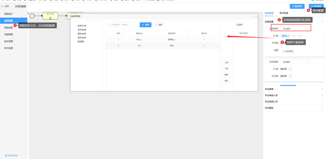326x159 pixels.
Task: Select the radio button for row mh
Action: click(x=110, y=46)
